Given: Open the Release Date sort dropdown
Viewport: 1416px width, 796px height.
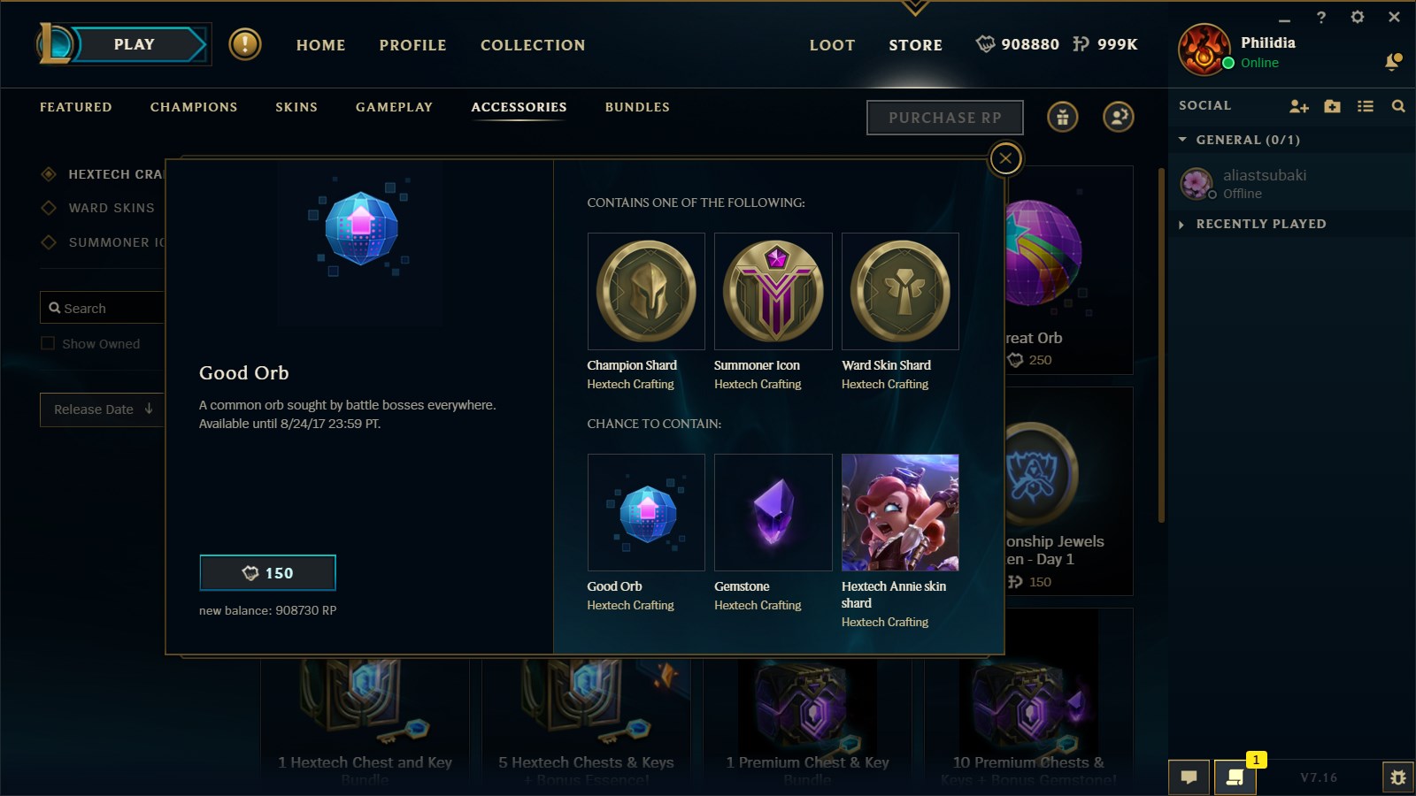Looking at the screenshot, I should click(x=102, y=409).
